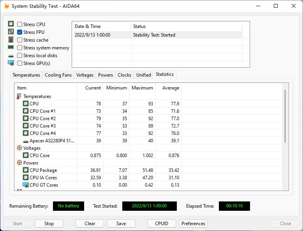Click the monitor icon beside Stress GPU(s)
This screenshot has height=231, width=303.
click(x=11, y=63)
